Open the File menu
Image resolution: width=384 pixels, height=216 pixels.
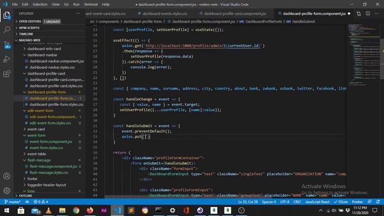point(14,4)
